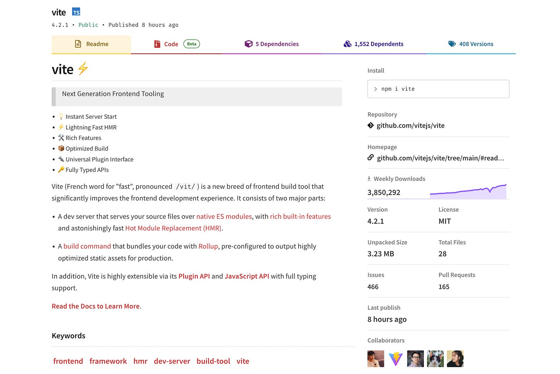Click the 28 total files value
This screenshot has height=374, width=560.
click(x=443, y=254)
